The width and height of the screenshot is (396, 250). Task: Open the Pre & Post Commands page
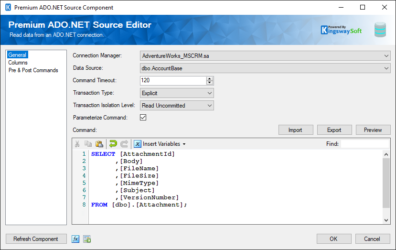pyautogui.click(x=33, y=70)
